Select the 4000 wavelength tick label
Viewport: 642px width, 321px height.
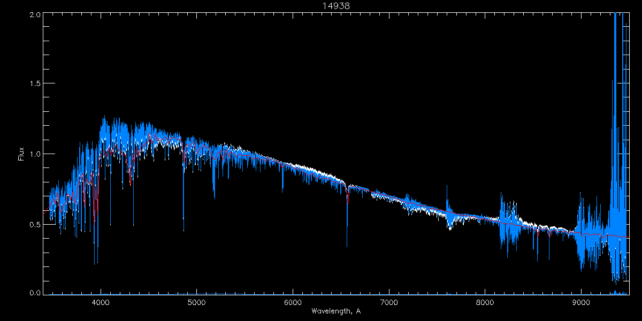[x=101, y=302]
